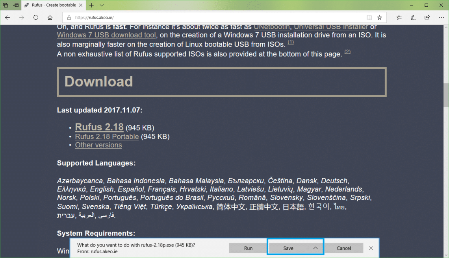Image resolution: width=449 pixels, height=258 pixels.
Task: Open Reading view from address bar
Action: (x=369, y=18)
